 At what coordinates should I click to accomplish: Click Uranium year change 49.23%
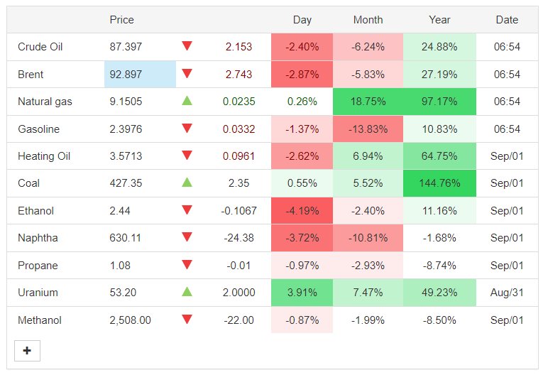click(x=439, y=293)
